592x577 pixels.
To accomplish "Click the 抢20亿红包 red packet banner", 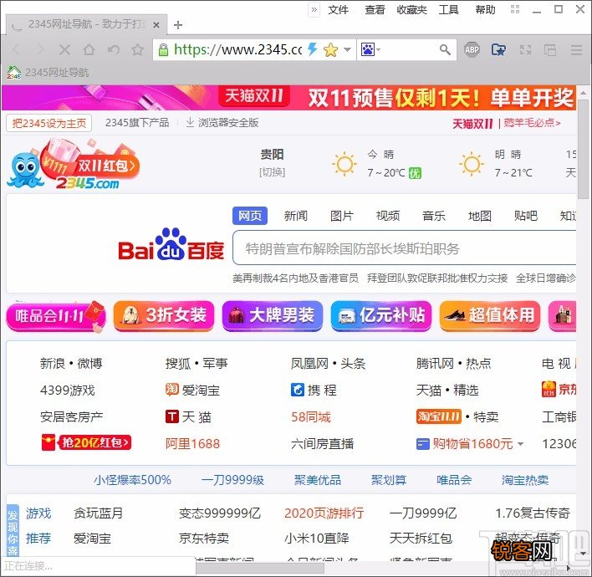I will (x=86, y=442).
